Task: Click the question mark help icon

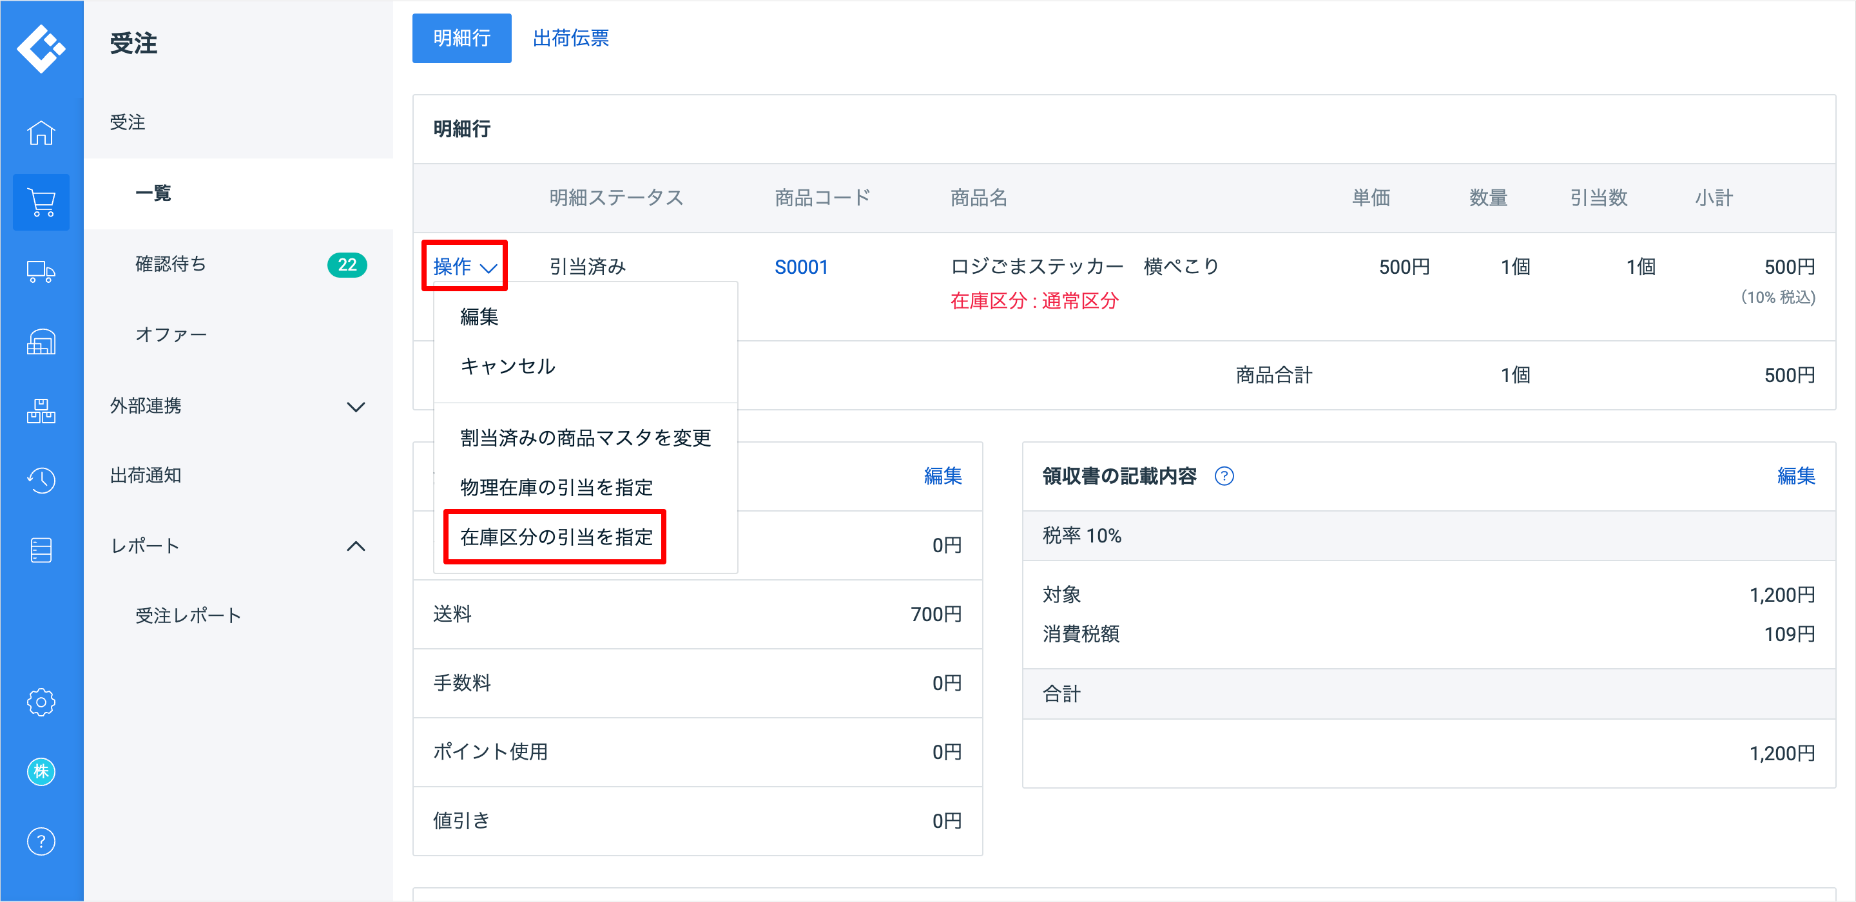Action: coord(41,841)
